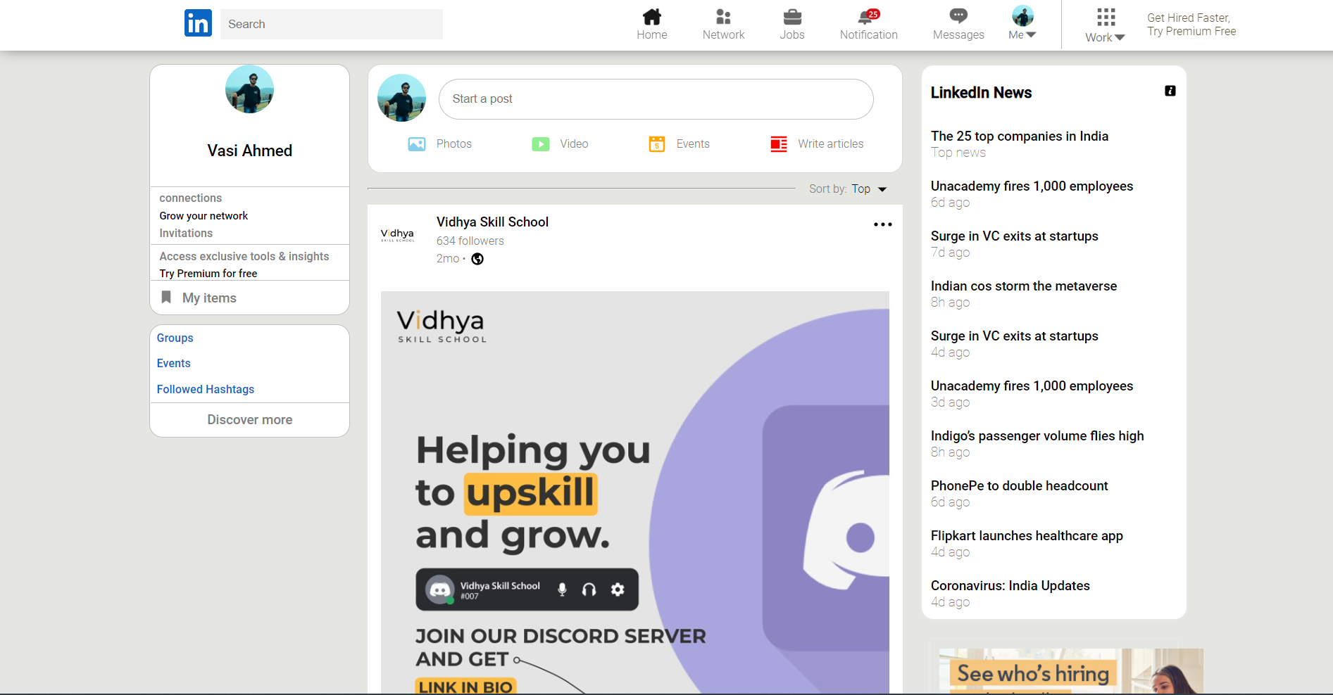Open the Groups list

(x=175, y=338)
